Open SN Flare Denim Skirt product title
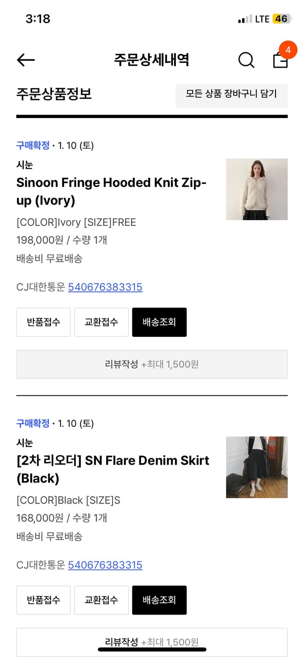Screen dimensions: 304x658 113,469
